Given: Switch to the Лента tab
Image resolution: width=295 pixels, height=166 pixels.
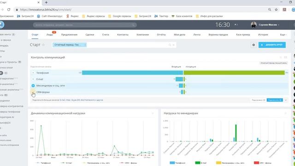Looking at the screenshot, I should 197,35.
